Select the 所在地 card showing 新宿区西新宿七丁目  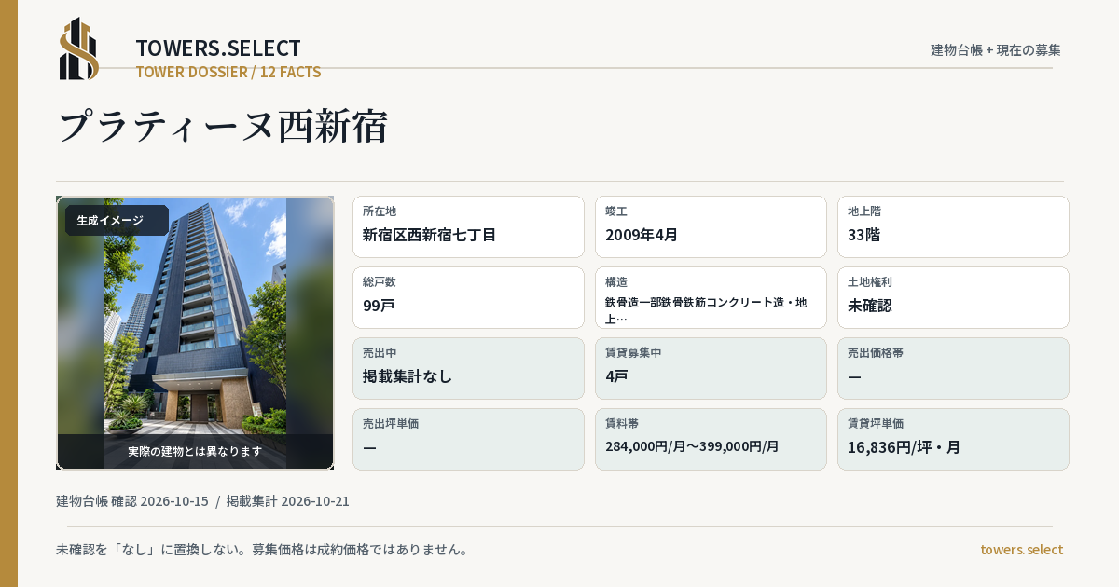468,226
